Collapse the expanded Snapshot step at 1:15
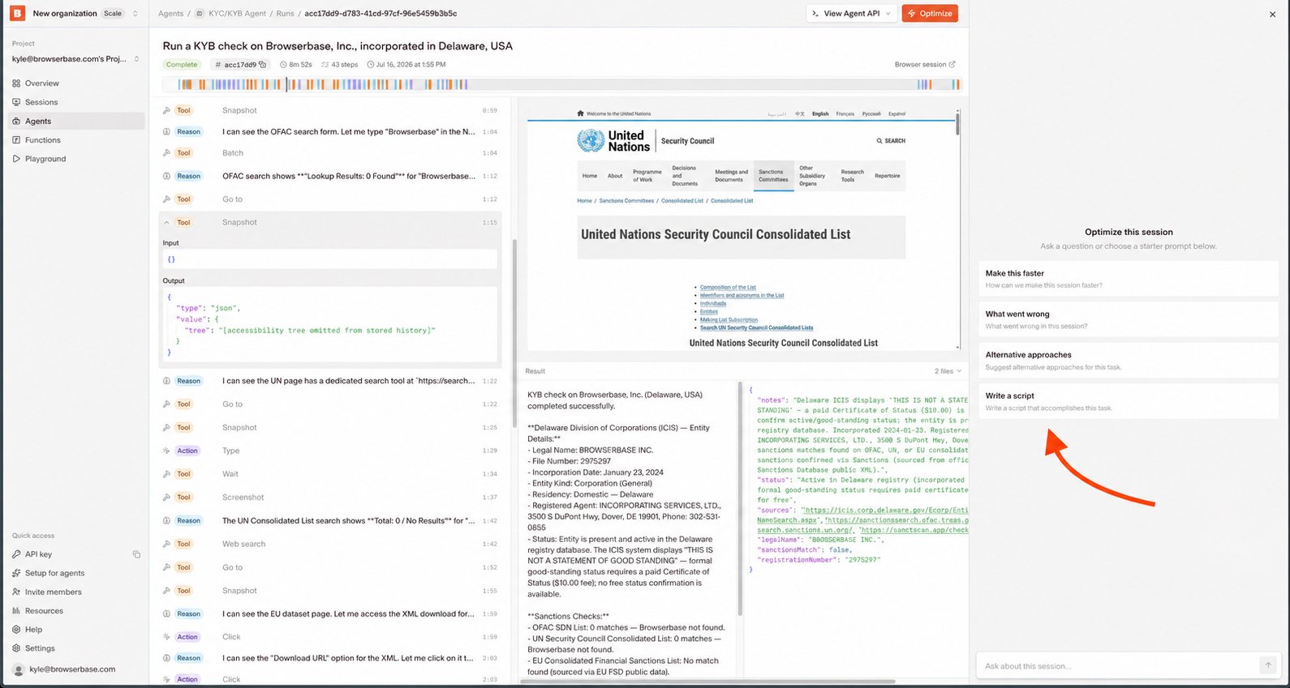Image resolution: width=1290 pixels, height=688 pixels. 166,222
